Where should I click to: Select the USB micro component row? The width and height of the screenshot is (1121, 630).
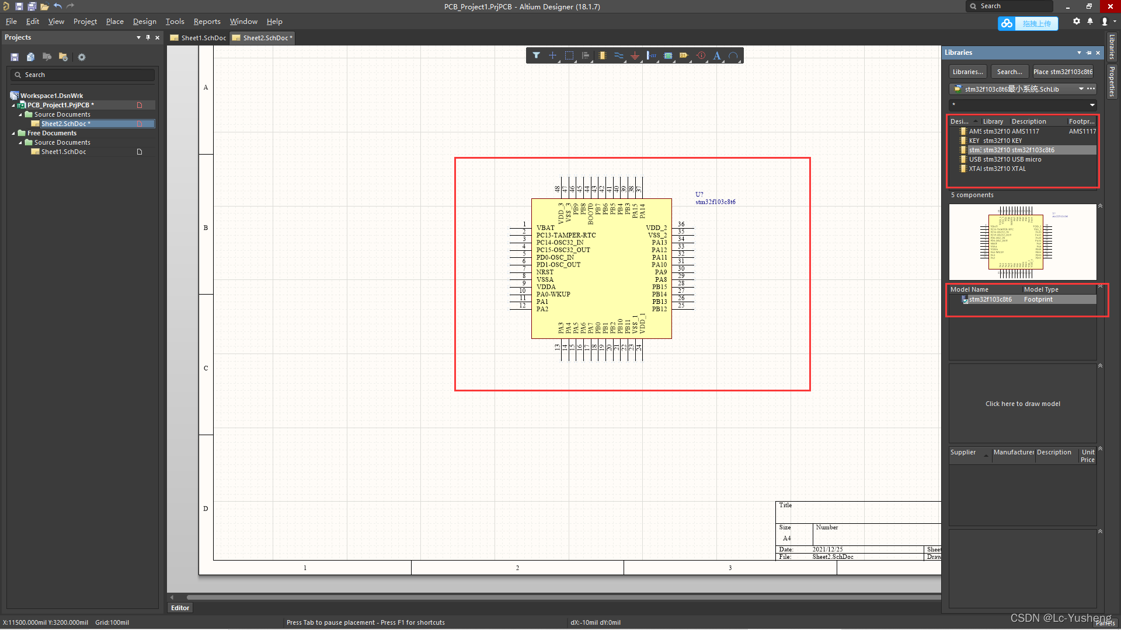pyautogui.click(x=1004, y=159)
